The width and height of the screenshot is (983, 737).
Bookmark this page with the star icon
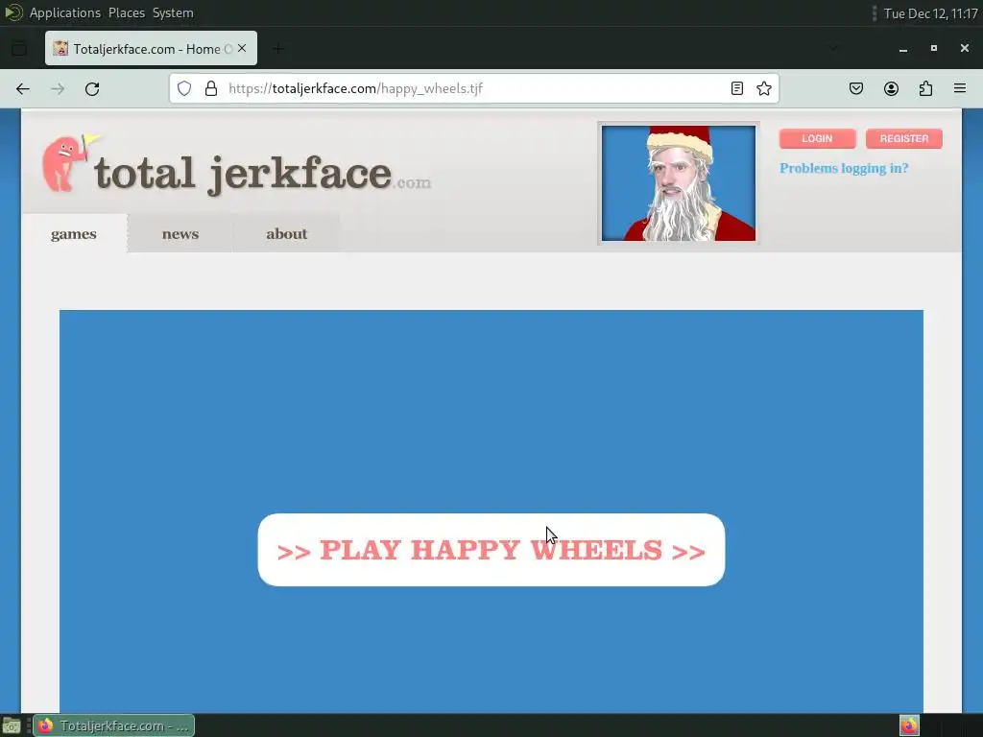763,88
